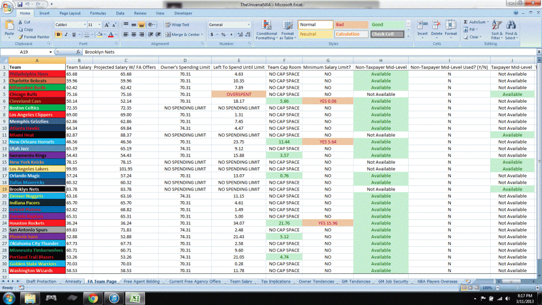The height and width of the screenshot is (305, 542).
Task: Apply Comma Style
Action: pyautogui.click(x=231, y=34)
